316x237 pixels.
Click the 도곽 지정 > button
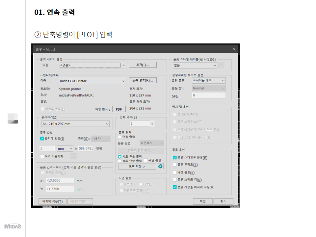[x=137, y=167]
